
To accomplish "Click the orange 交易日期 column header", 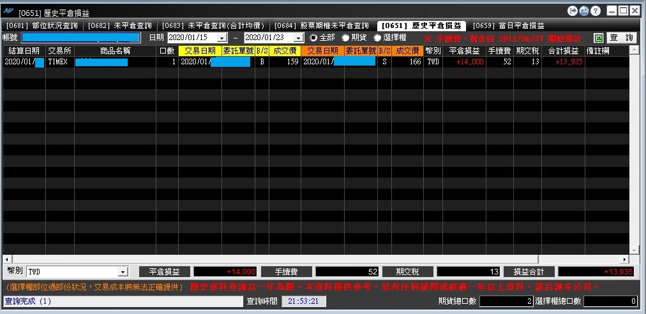I will pos(322,51).
